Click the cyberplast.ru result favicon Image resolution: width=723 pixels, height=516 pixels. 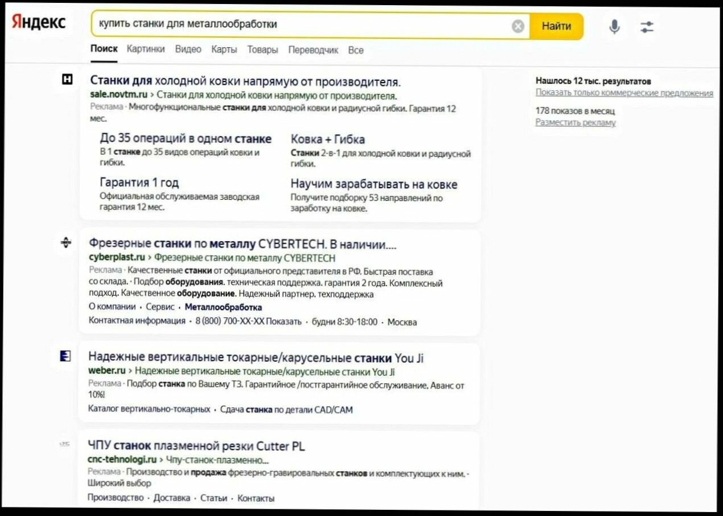[67, 243]
